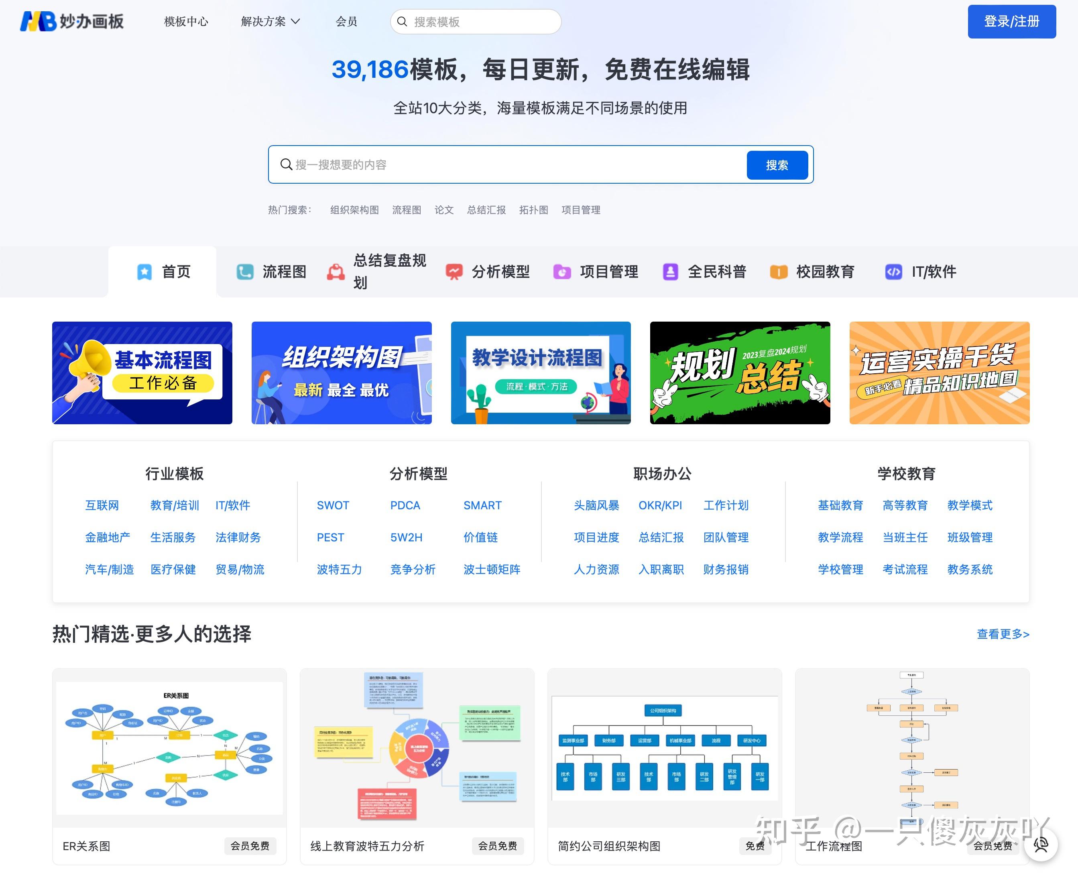
Task: Click the 考试流程 link
Action: 905,569
